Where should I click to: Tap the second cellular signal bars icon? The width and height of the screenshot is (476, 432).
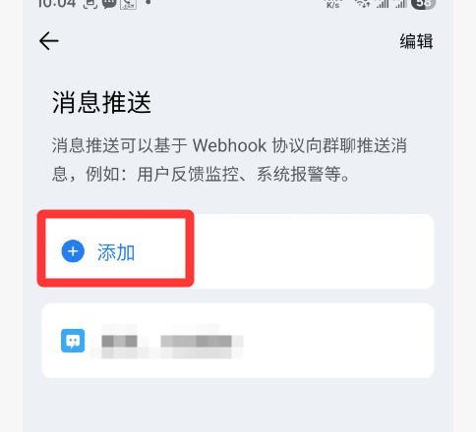click(x=401, y=3)
